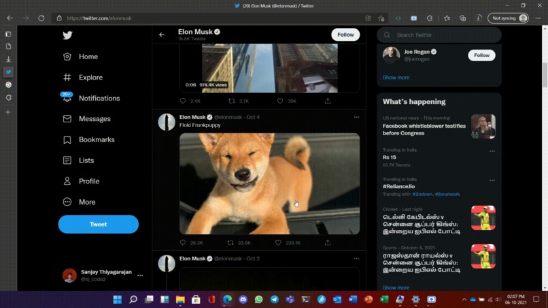Follow Joe Rogan suggestion
The width and height of the screenshot is (548, 308).
tap(481, 55)
